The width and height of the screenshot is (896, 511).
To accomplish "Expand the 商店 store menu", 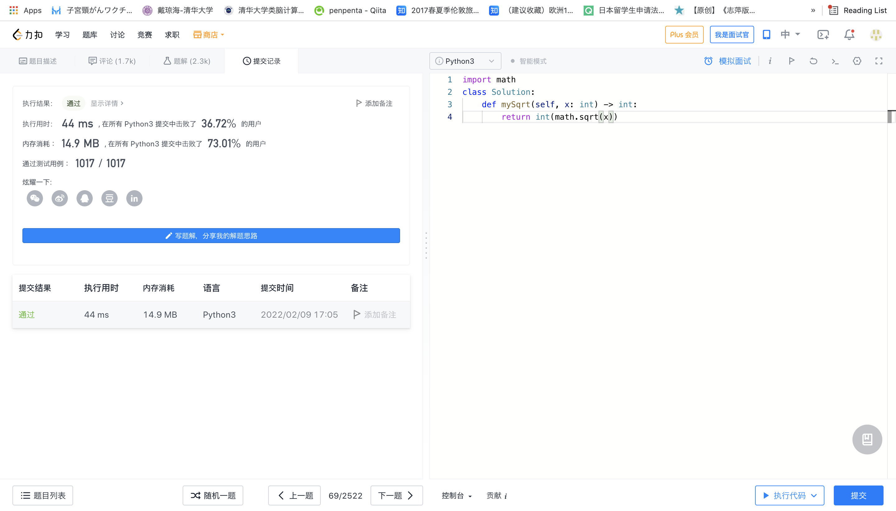I will click(209, 35).
